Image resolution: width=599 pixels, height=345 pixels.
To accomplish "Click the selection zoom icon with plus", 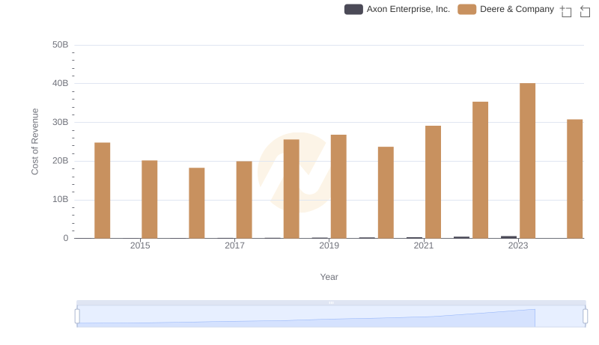I will 566,11.
